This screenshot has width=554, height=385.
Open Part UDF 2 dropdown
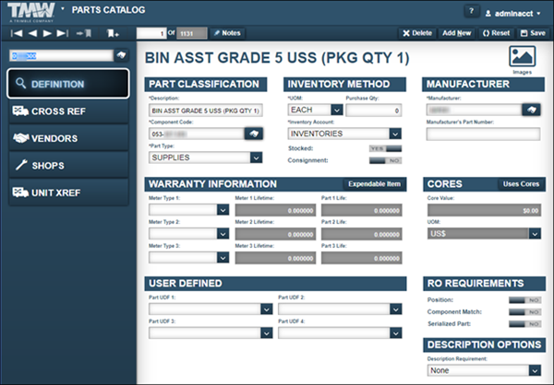coord(396,309)
